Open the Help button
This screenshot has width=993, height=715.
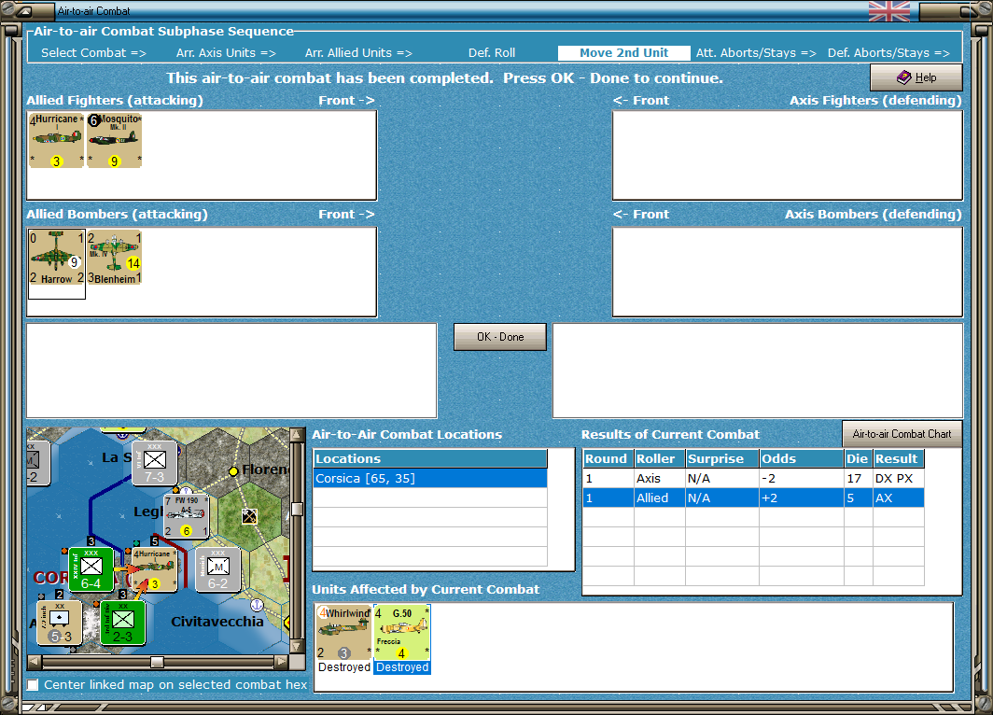point(916,77)
